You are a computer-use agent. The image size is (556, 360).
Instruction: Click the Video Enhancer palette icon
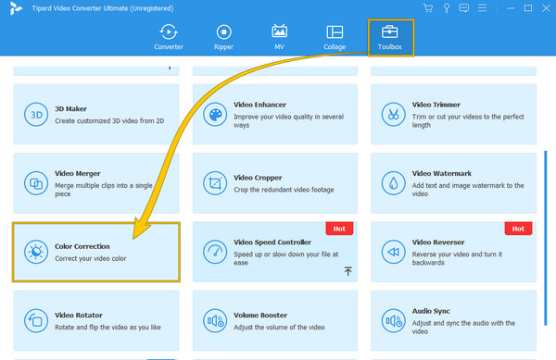[x=215, y=115]
